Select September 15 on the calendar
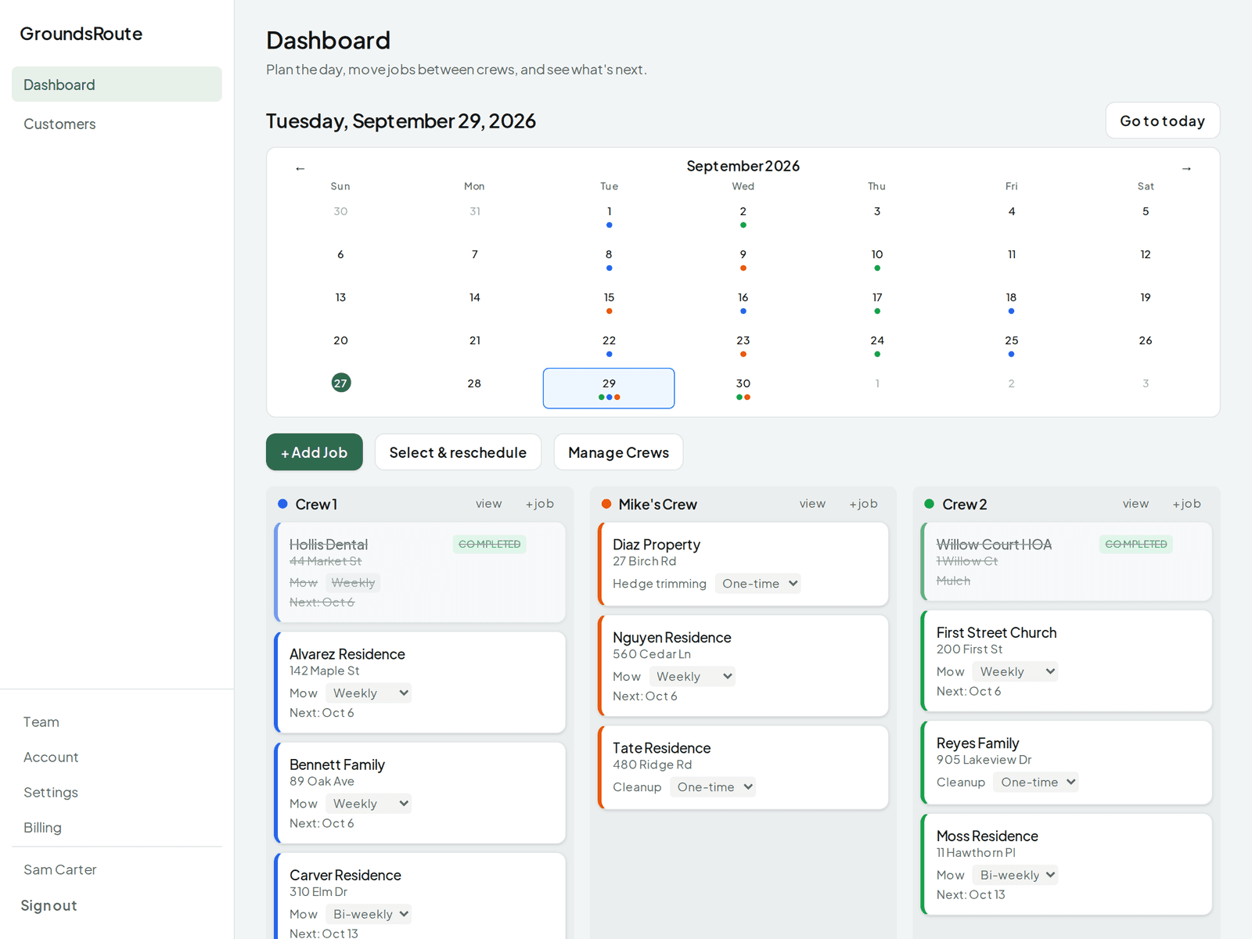 point(609,302)
